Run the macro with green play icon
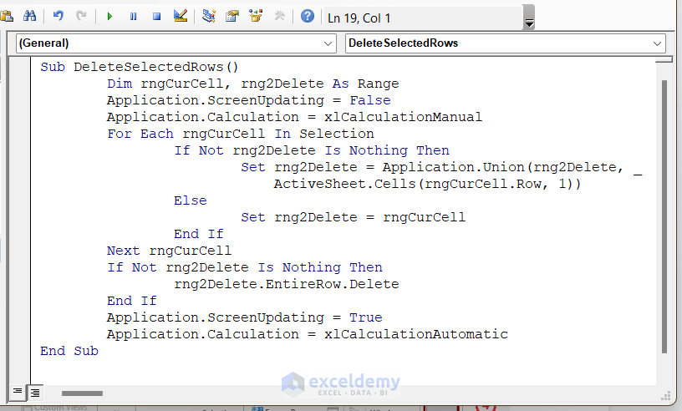Image resolution: width=682 pixels, height=411 pixels. click(109, 17)
